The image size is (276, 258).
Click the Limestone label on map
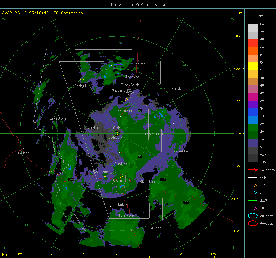pyautogui.click(x=58, y=118)
